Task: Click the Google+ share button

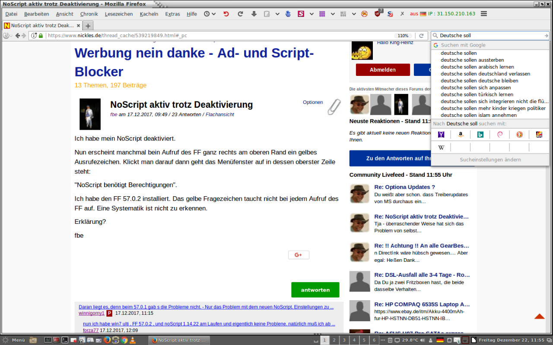Action: [x=299, y=255]
